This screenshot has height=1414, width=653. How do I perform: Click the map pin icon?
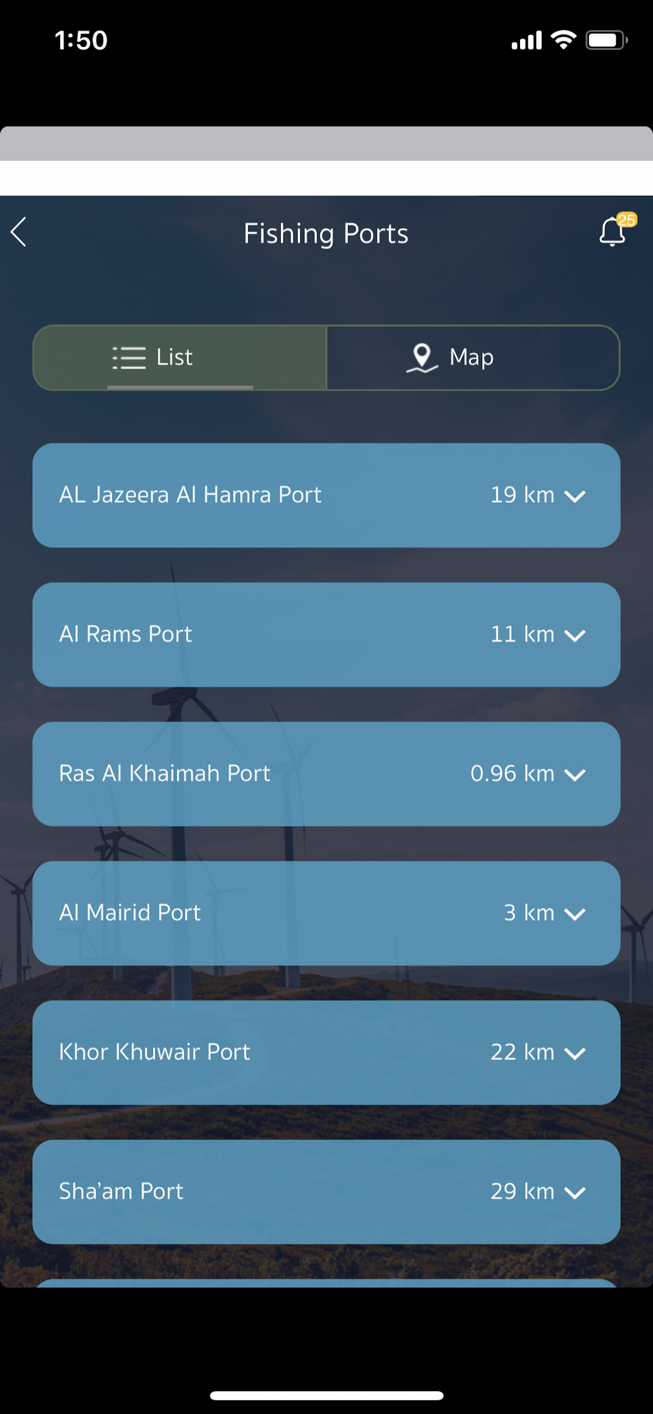pos(422,357)
